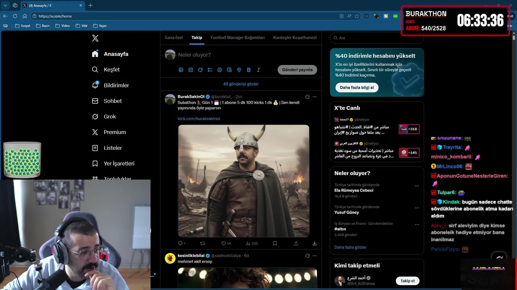The height and width of the screenshot is (290, 517).
Task: Open the Sosyal bookmarks folder
Action: click(x=22, y=26)
